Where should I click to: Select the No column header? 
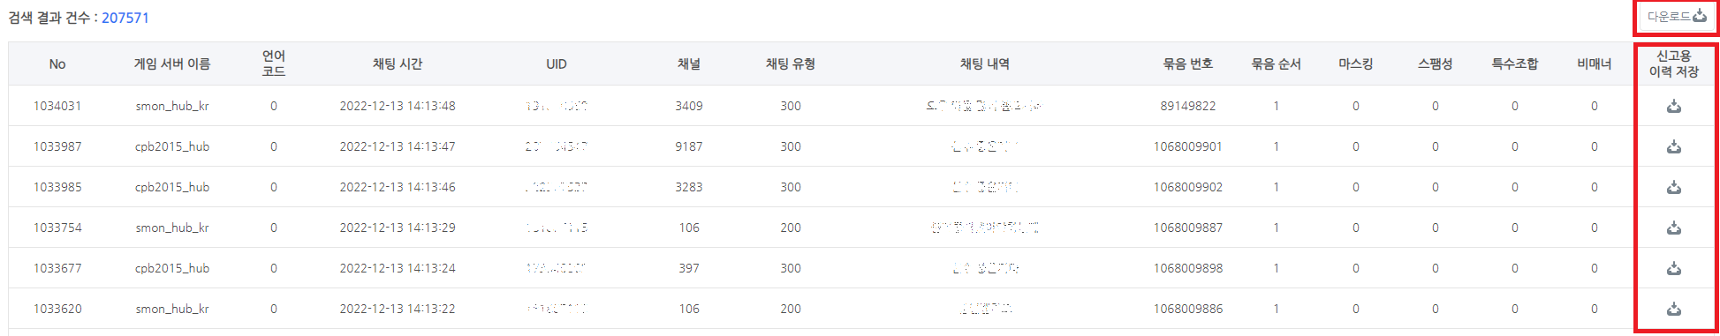click(x=57, y=64)
